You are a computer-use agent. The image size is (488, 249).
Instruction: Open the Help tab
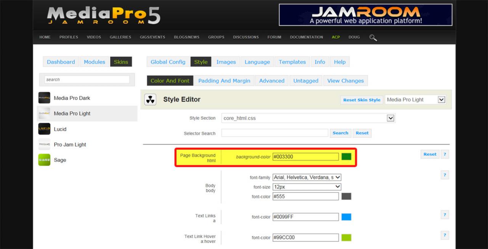340,62
